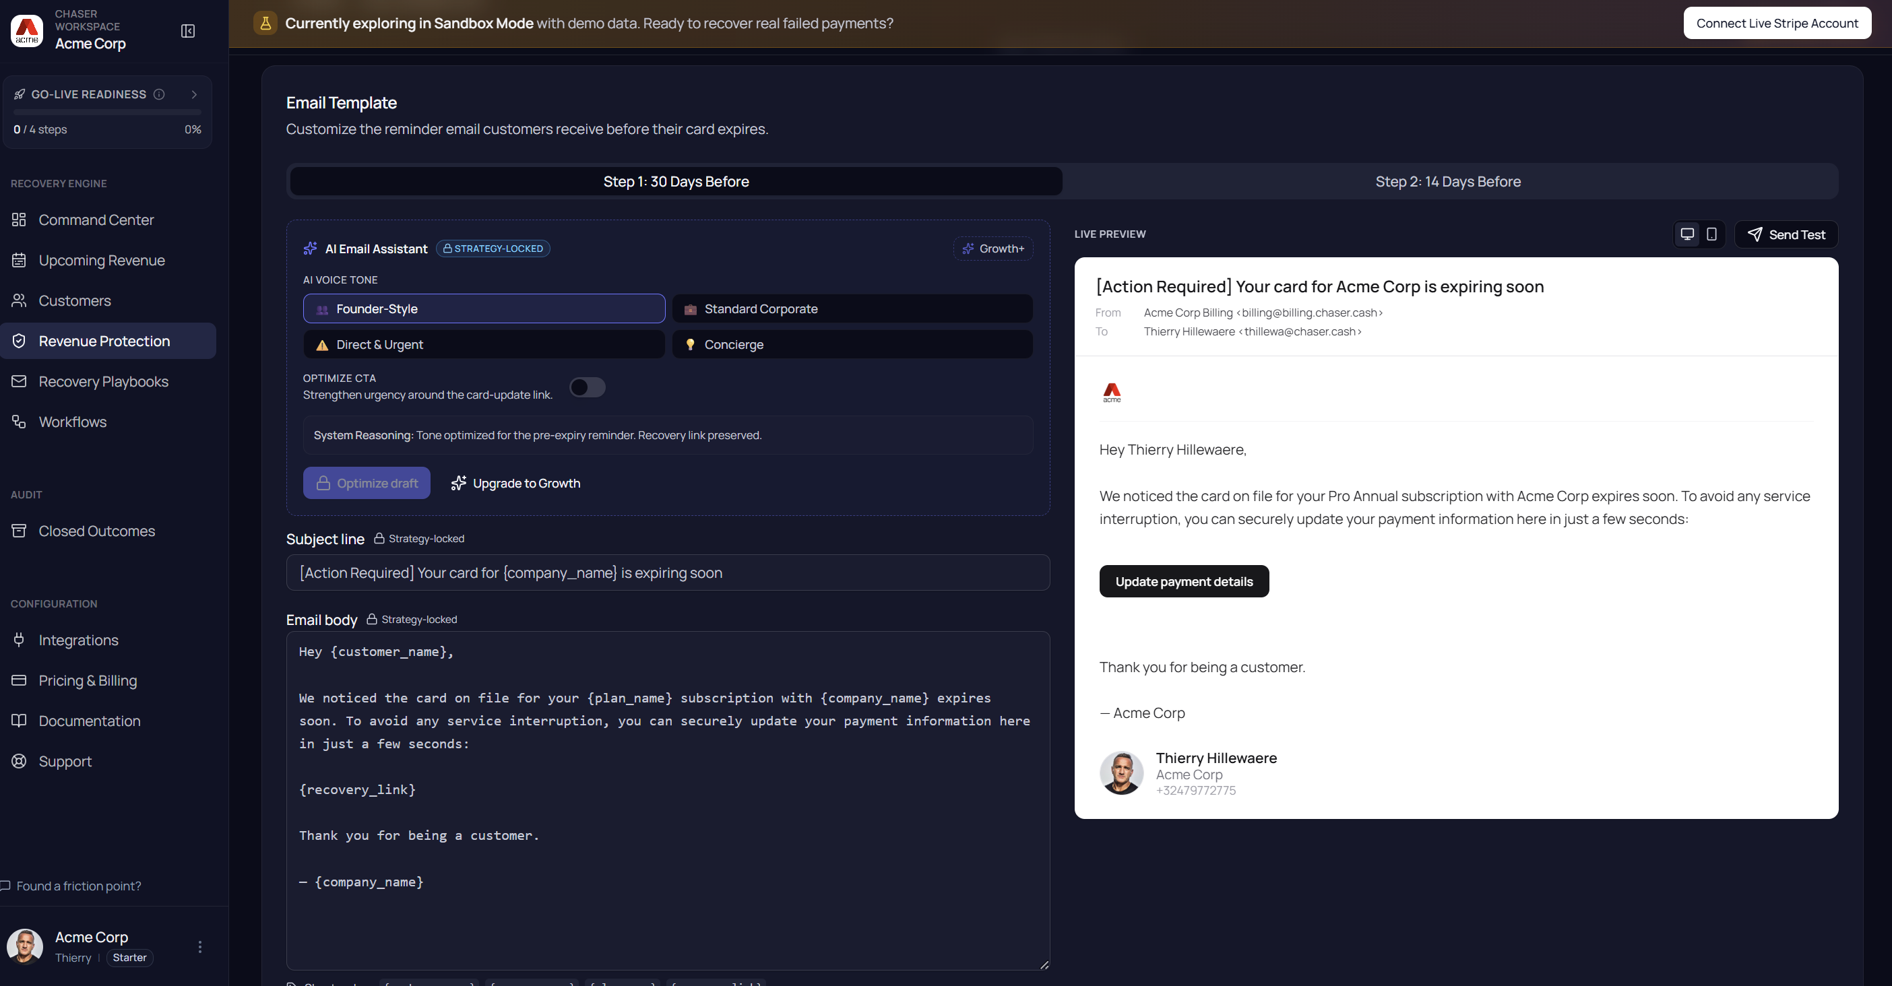Click the Customers people icon
Viewport: 1892px width, 986px height.
pyautogui.click(x=19, y=300)
